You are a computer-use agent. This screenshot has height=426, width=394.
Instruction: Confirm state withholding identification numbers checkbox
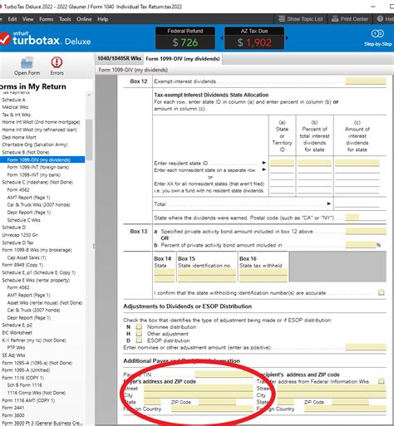click(382, 292)
